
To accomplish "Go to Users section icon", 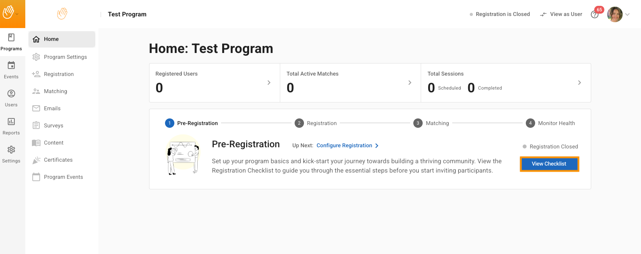I will 11,94.
